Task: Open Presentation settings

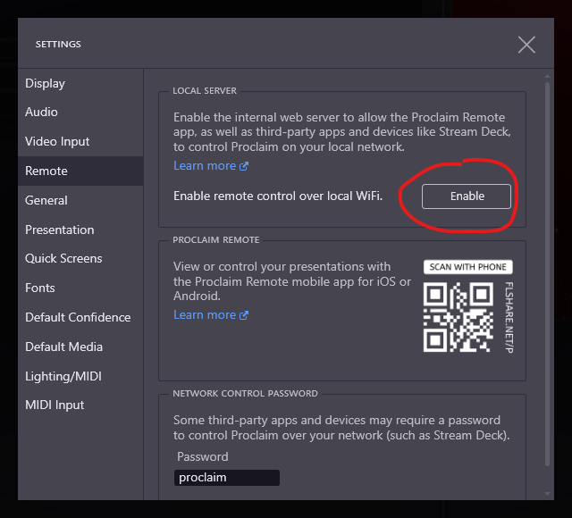Action: [59, 230]
